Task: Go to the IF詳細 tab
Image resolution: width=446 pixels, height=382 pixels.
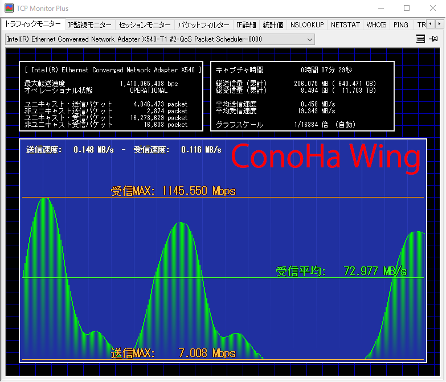Action: click(247, 25)
